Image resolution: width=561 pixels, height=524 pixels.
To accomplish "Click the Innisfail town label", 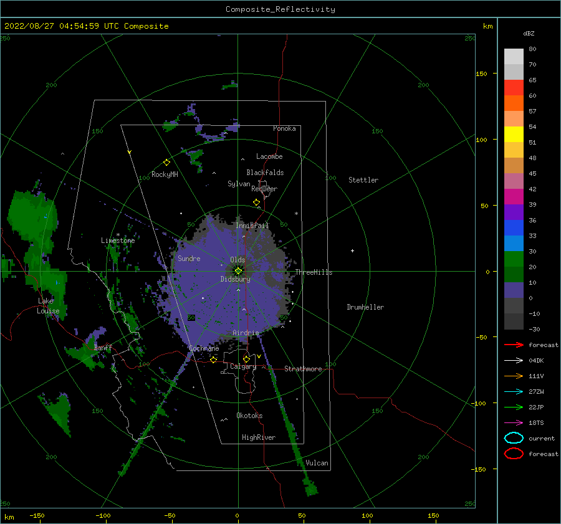I will (x=252, y=226).
